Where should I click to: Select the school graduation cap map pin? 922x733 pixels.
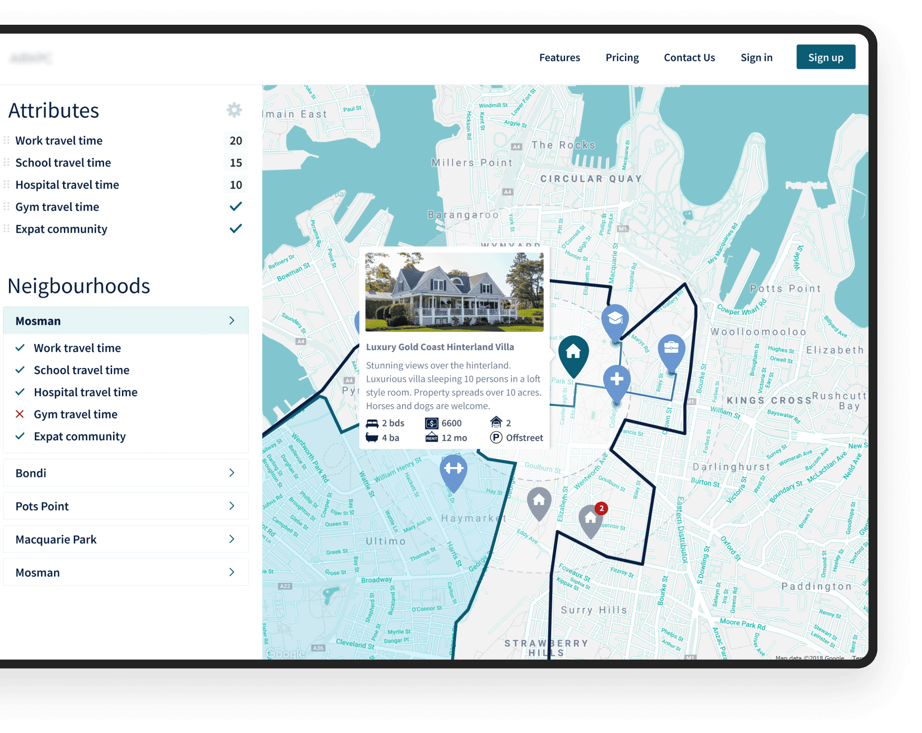click(x=615, y=323)
